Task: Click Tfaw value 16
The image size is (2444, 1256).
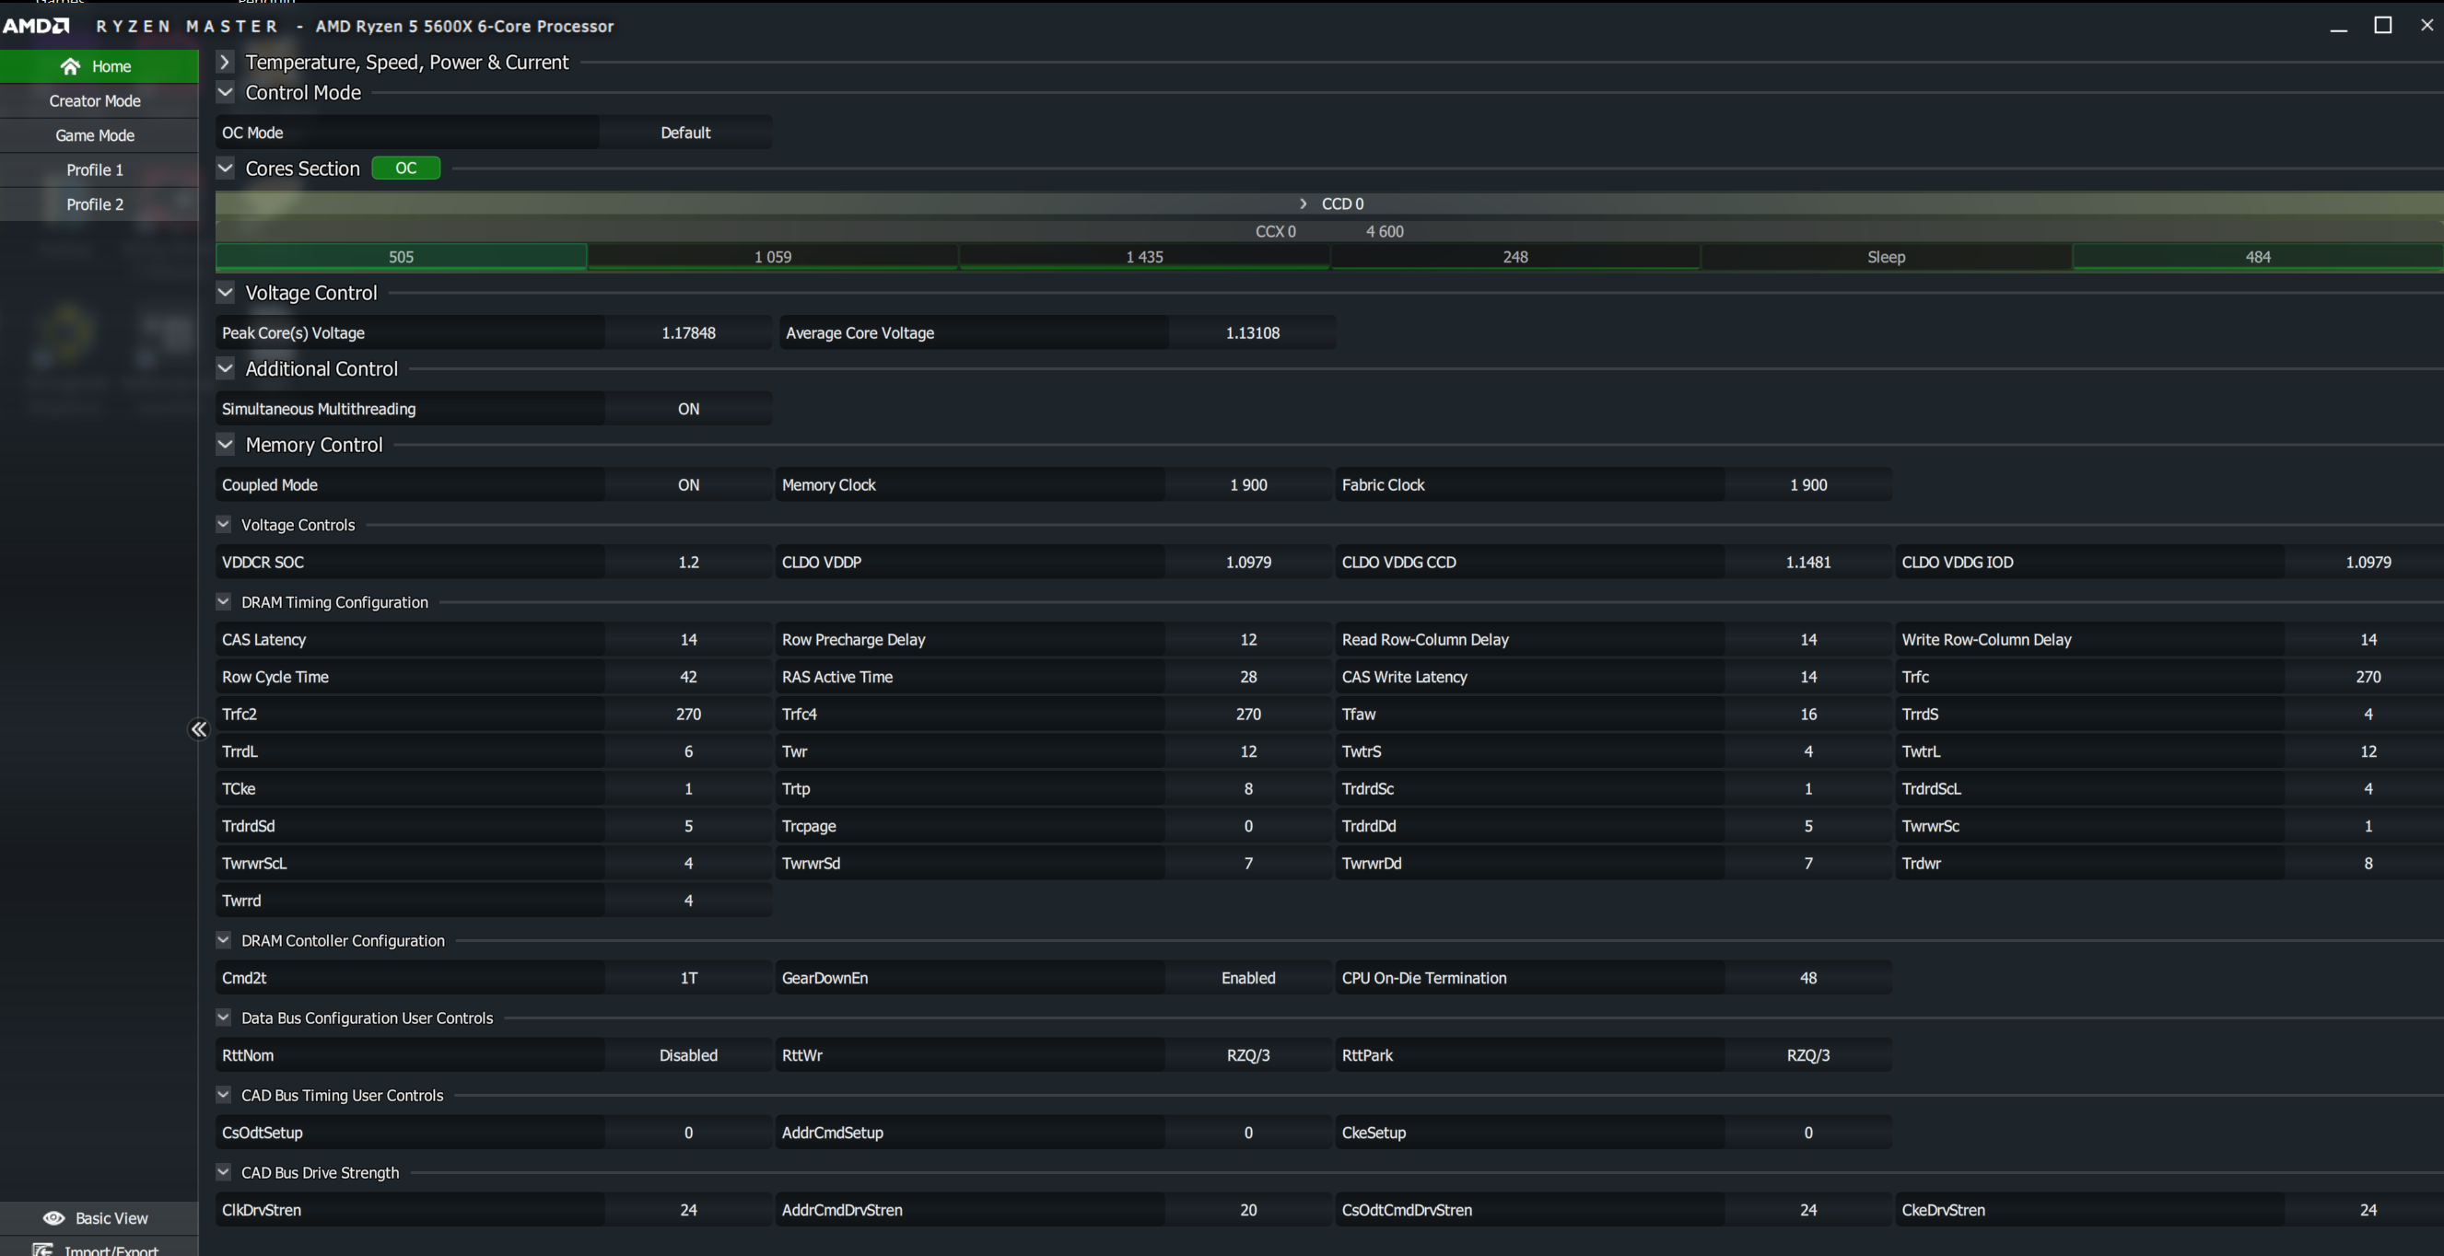Action: click(x=1808, y=715)
